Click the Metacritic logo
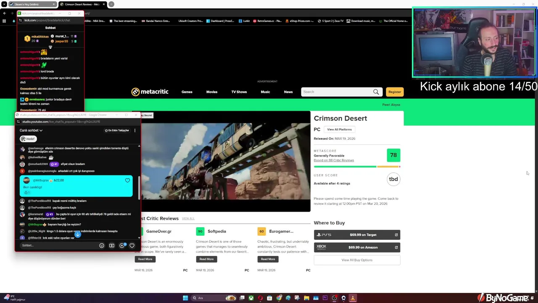Screen dimensions: 538x303 (150, 92)
